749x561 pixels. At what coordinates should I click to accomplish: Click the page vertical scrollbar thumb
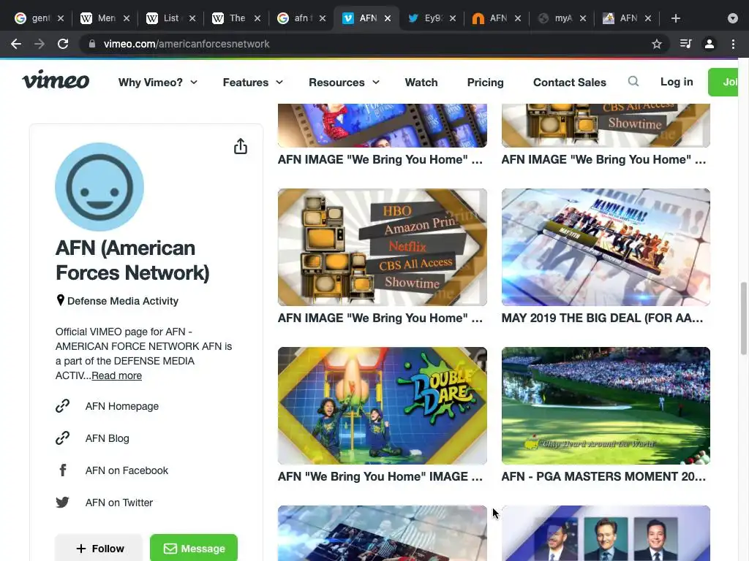(744, 318)
